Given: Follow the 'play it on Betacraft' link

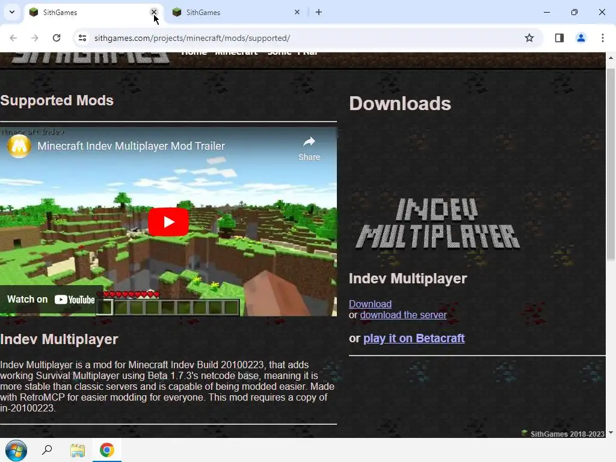Looking at the screenshot, I should coord(414,338).
